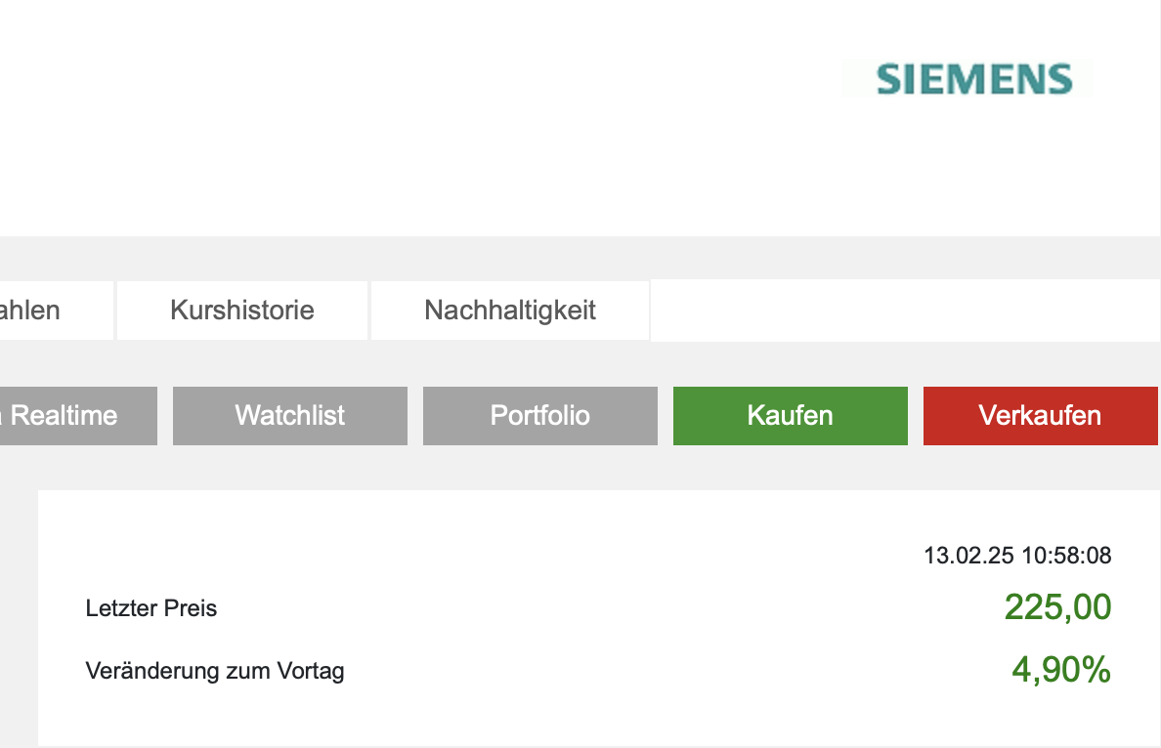Click the Siemens company logo

tap(974, 78)
